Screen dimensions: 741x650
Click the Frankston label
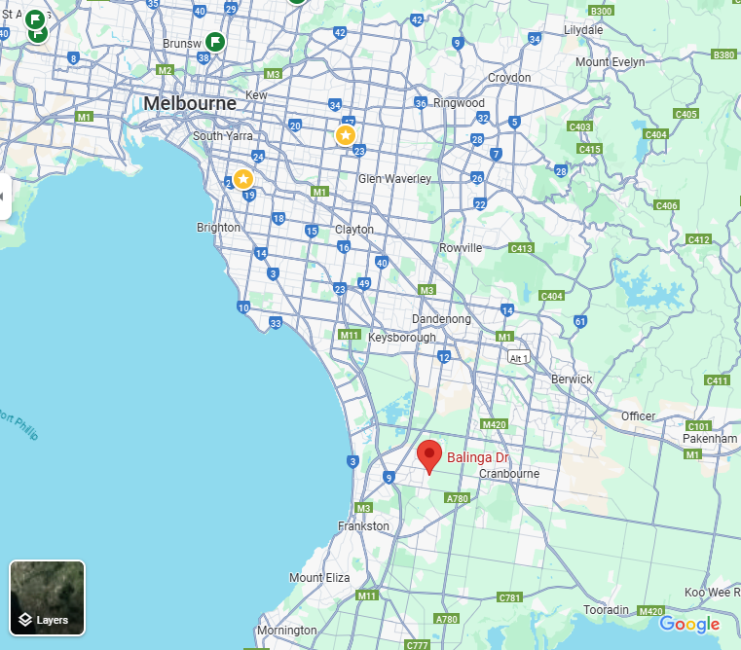363,525
